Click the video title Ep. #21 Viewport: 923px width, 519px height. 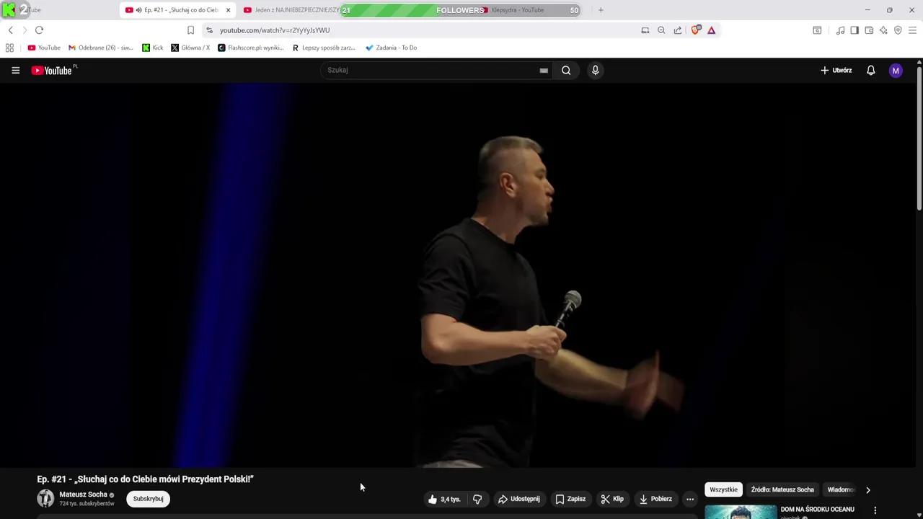[x=146, y=479]
